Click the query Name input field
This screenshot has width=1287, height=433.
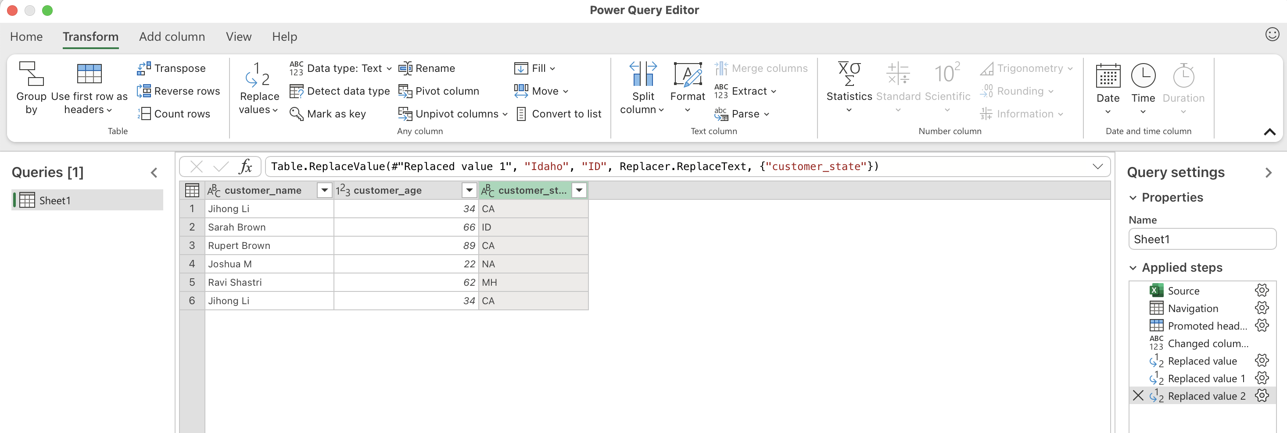click(1201, 239)
